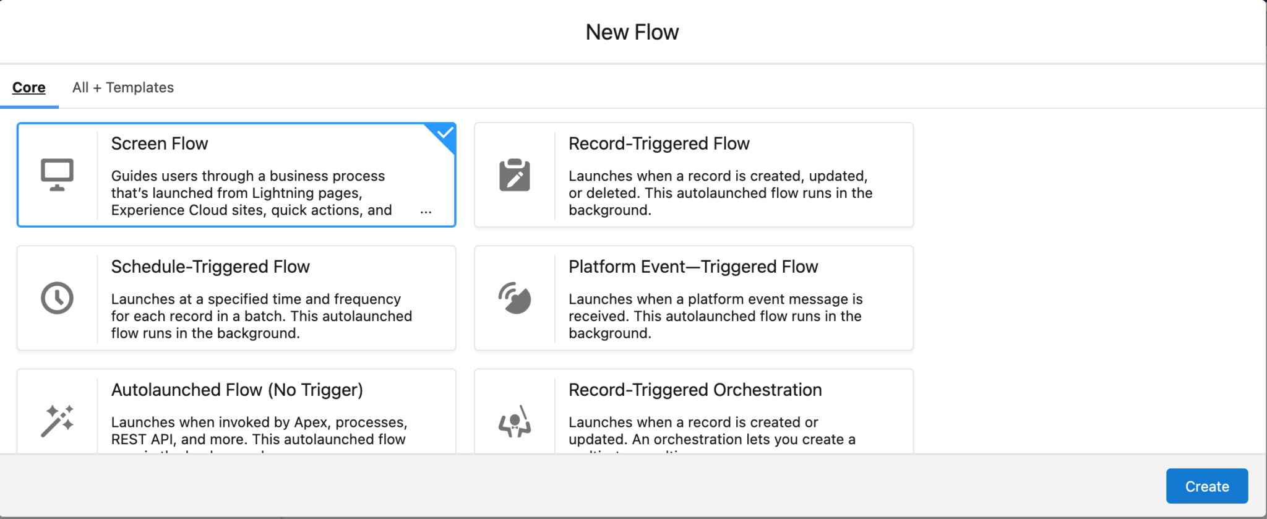Viewport: 1267px width, 519px height.
Task: Select the Record-Triggered Flow title
Action: click(x=659, y=144)
